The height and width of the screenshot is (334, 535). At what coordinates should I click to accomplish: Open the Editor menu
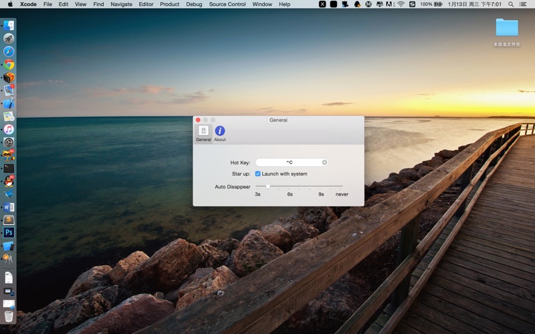(x=146, y=4)
